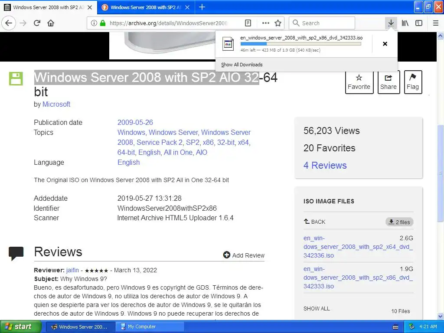Screen dimensions: 444x333
Task: Open the x64 dvd 342336.iso link
Action: click(x=358, y=247)
